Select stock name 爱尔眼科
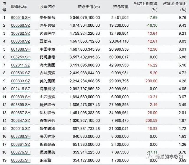 [x=47, y=129]
